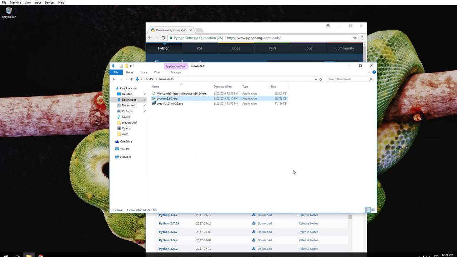Screen dimensions: 457x257
Task: Click 'Downloads' in the address breadcrumb
Action: (166, 79)
